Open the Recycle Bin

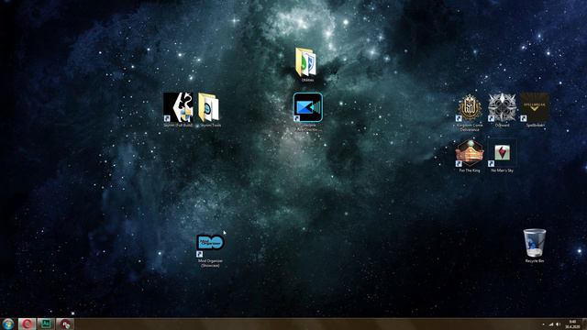tap(534, 246)
